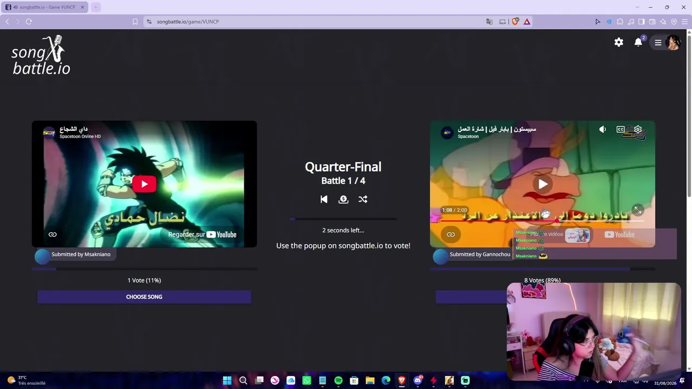Click the coin icon under Battle 1 / 4
This screenshot has width=692, height=389.
click(x=343, y=199)
